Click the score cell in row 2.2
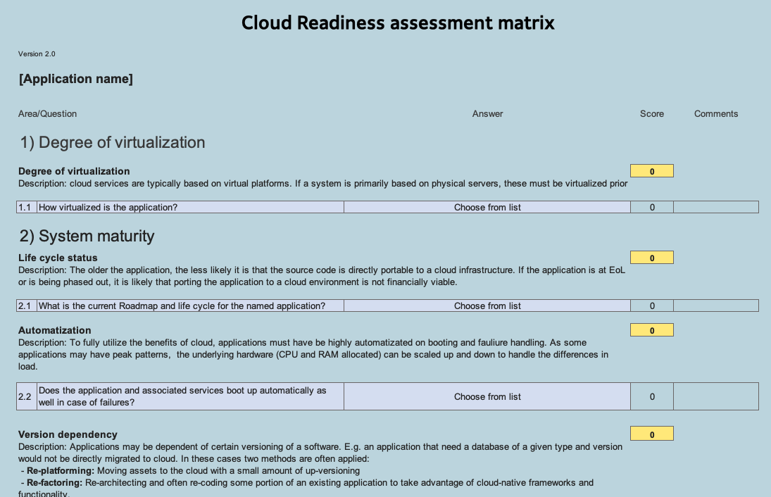The height and width of the screenshot is (497, 771). click(x=652, y=396)
